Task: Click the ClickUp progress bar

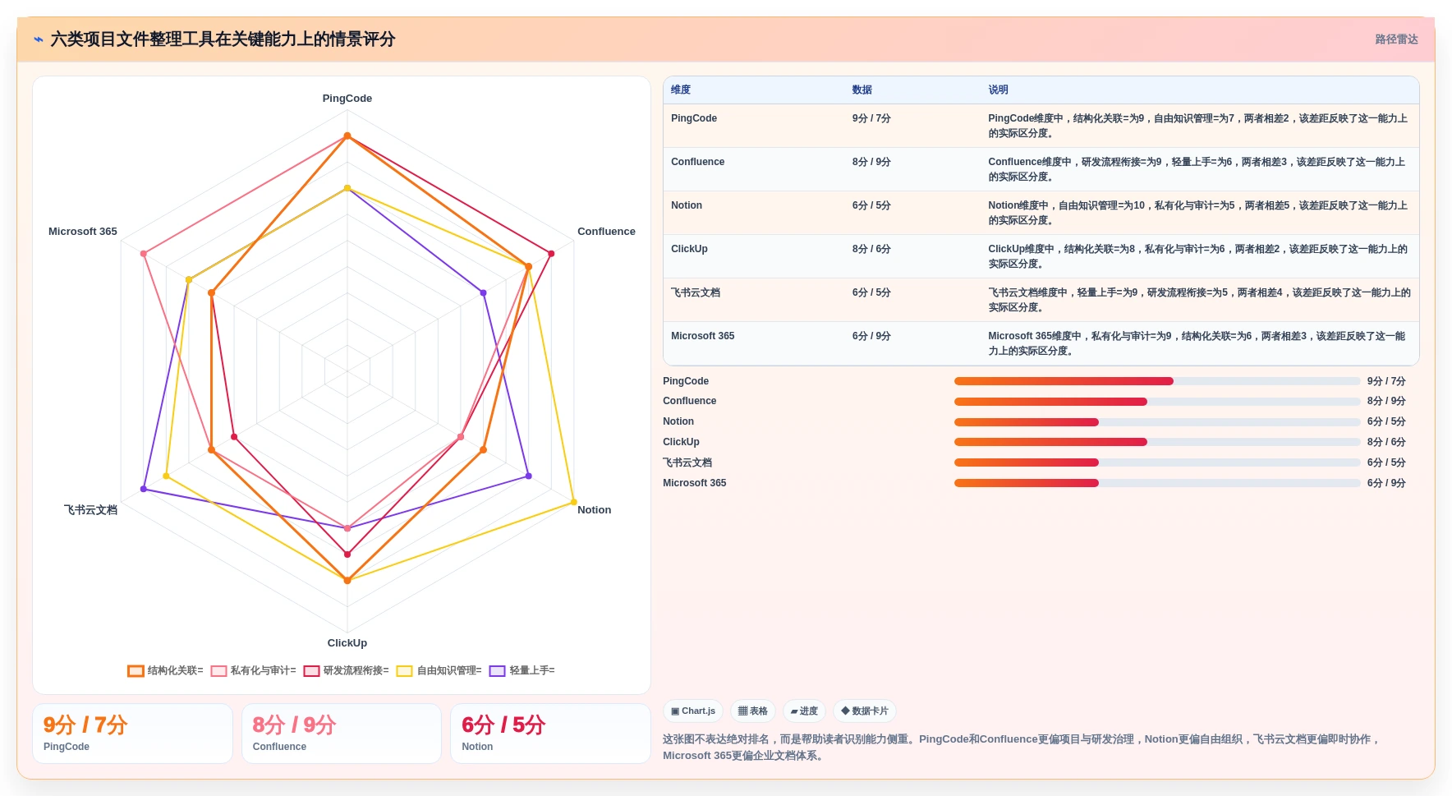Action: point(1157,442)
